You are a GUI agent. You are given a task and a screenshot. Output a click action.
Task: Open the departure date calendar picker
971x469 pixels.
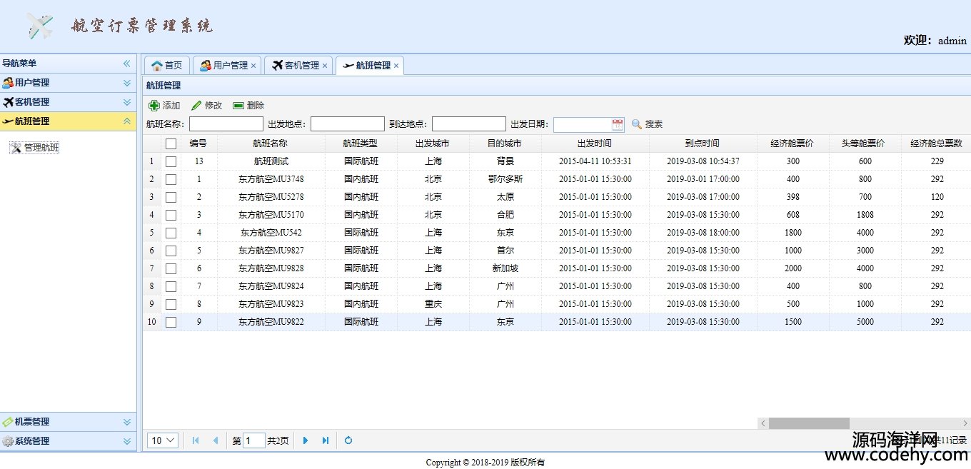(618, 124)
